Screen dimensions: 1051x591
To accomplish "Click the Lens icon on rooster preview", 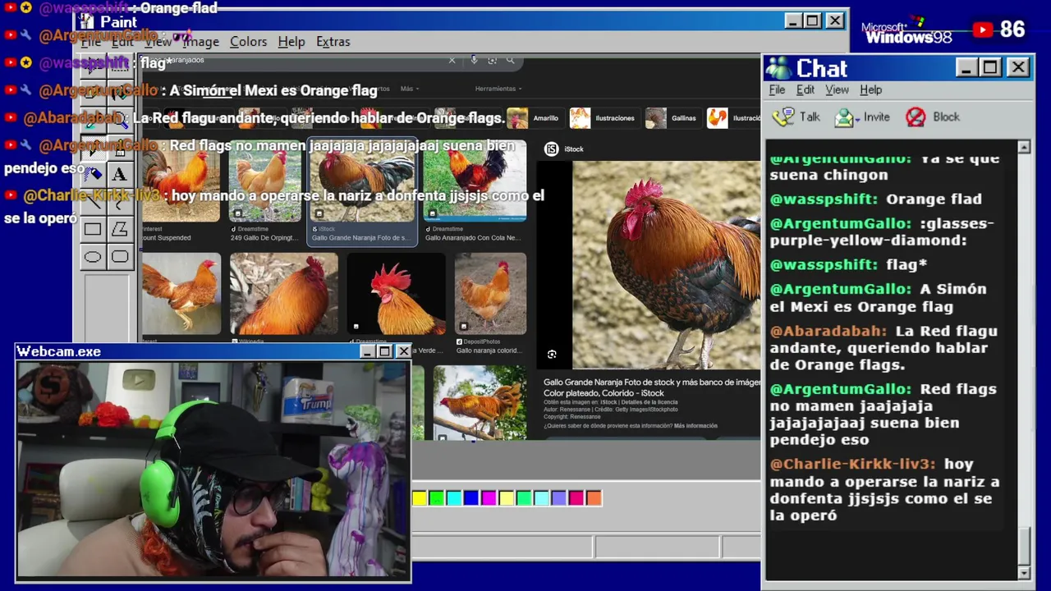I will (x=552, y=355).
